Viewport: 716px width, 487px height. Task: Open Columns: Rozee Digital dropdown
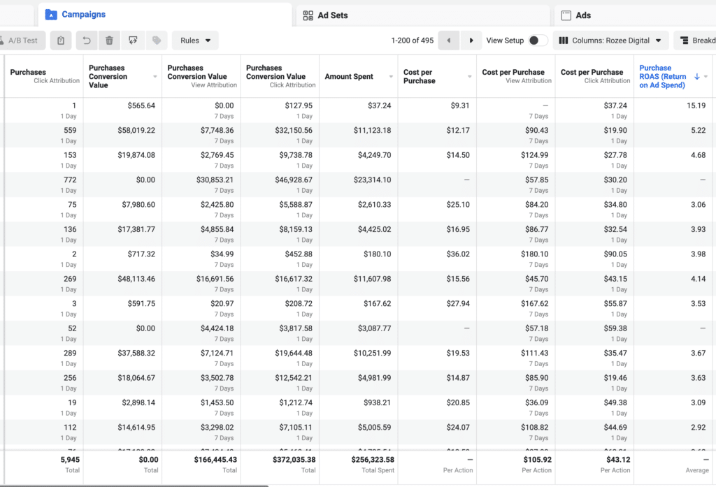coord(610,41)
